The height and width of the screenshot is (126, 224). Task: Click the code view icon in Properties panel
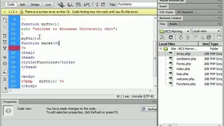[x=8, y=111]
